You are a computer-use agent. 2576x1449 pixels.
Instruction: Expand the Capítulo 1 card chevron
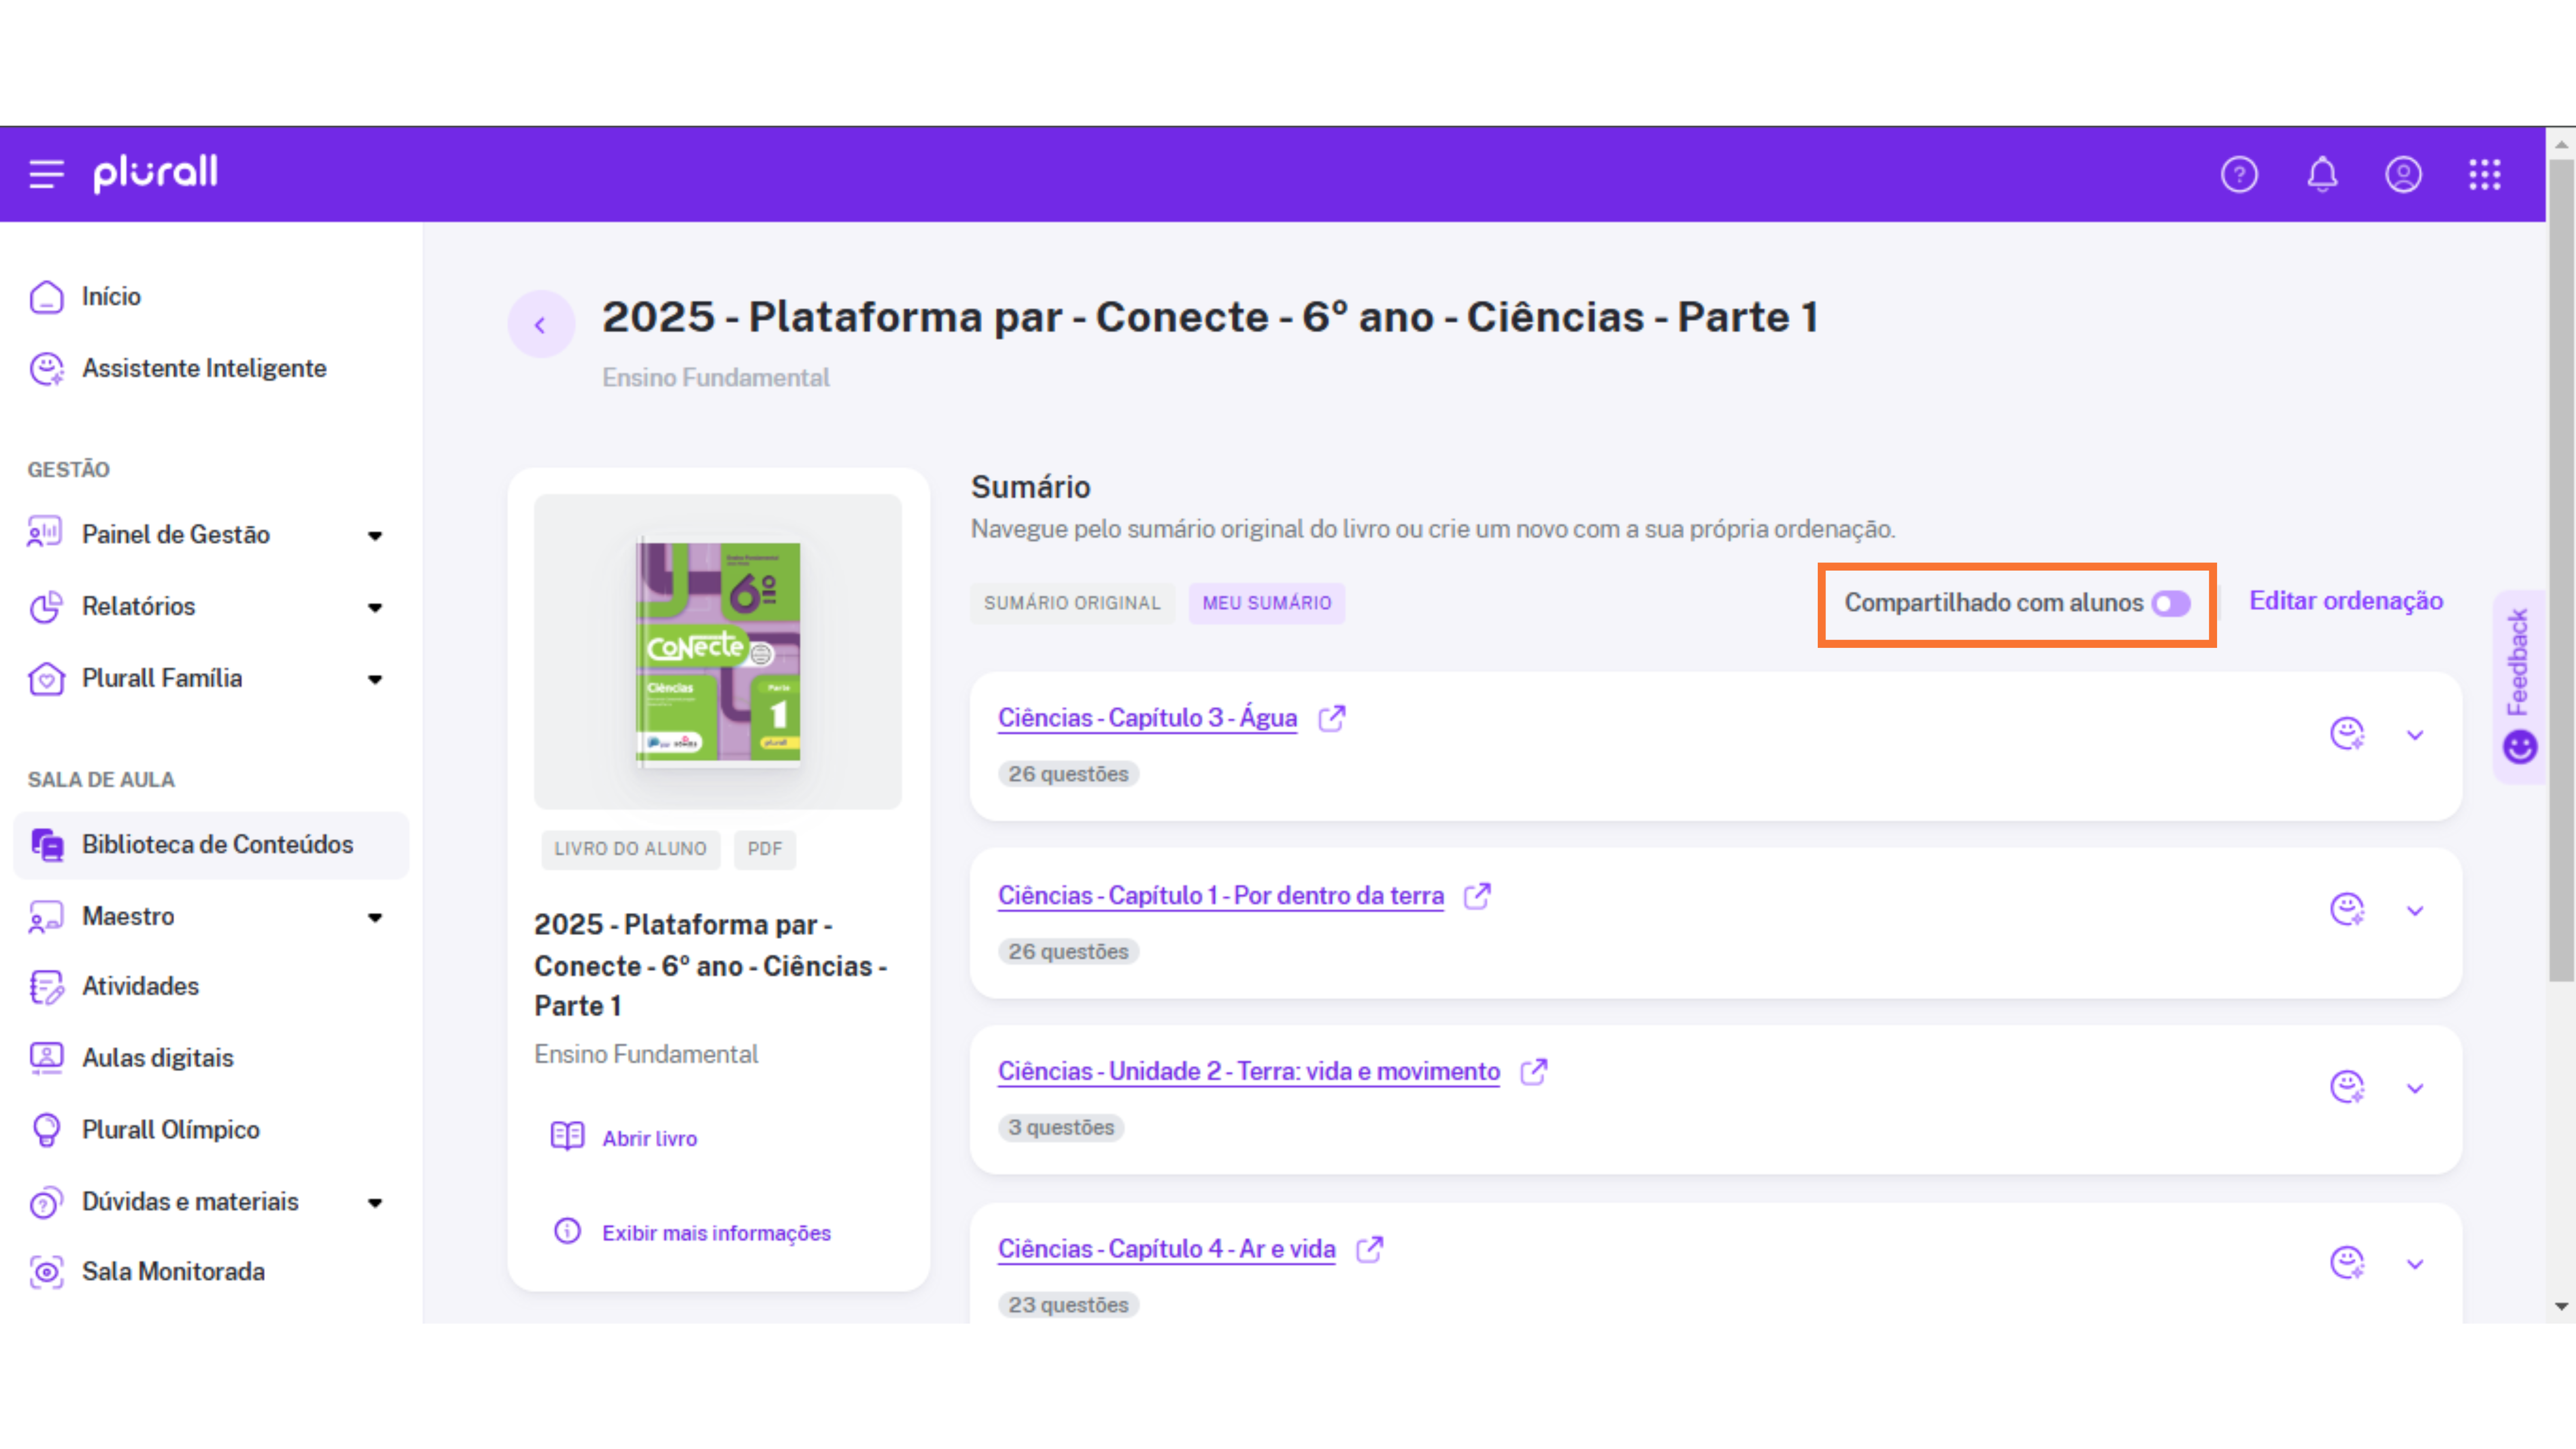click(x=2415, y=911)
